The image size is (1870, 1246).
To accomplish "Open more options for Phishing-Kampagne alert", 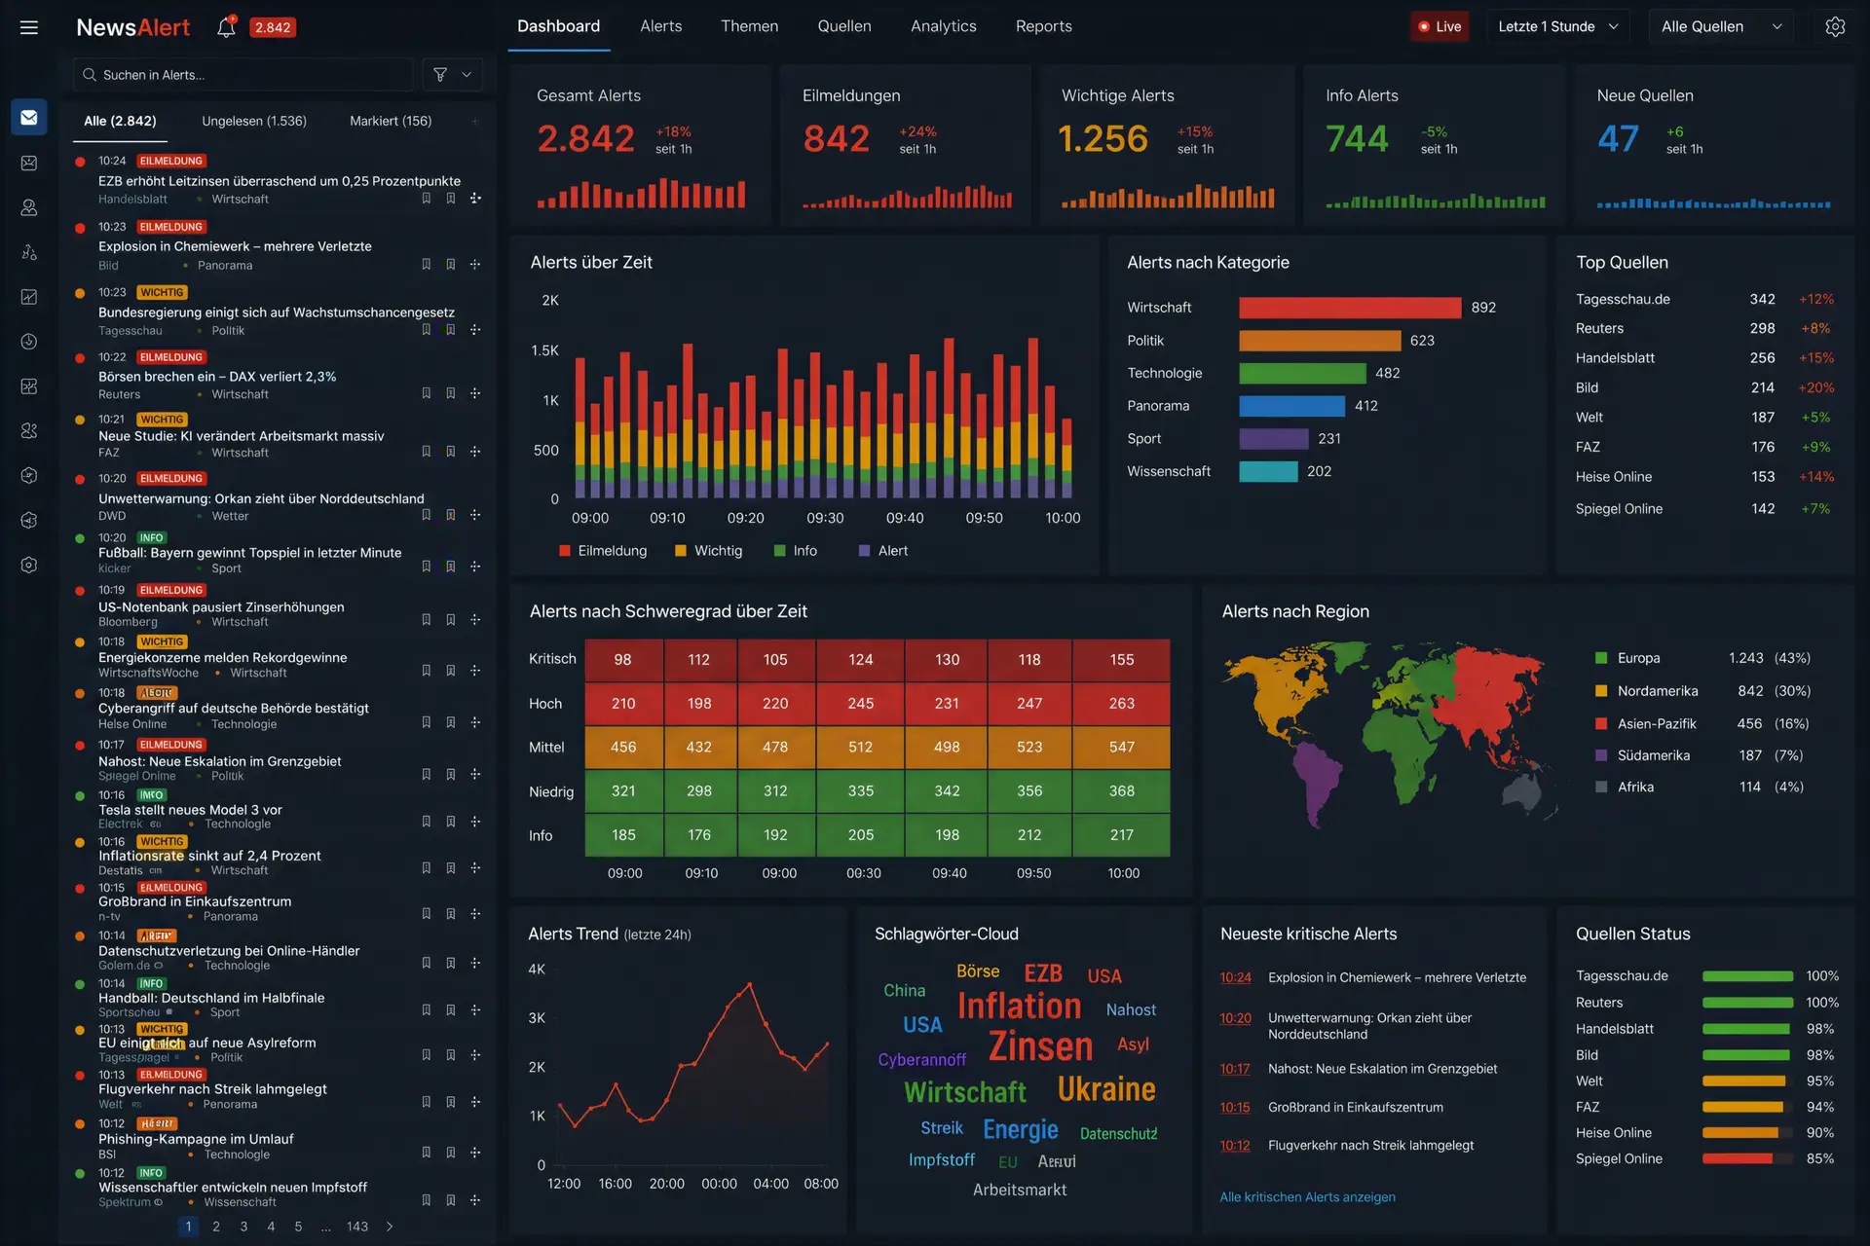I will (x=475, y=1154).
